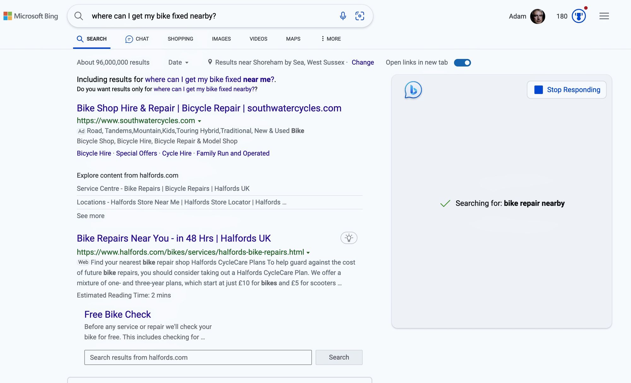The height and width of the screenshot is (383, 631).
Task: Open visual search using the camera icon
Action: pos(360,16)
